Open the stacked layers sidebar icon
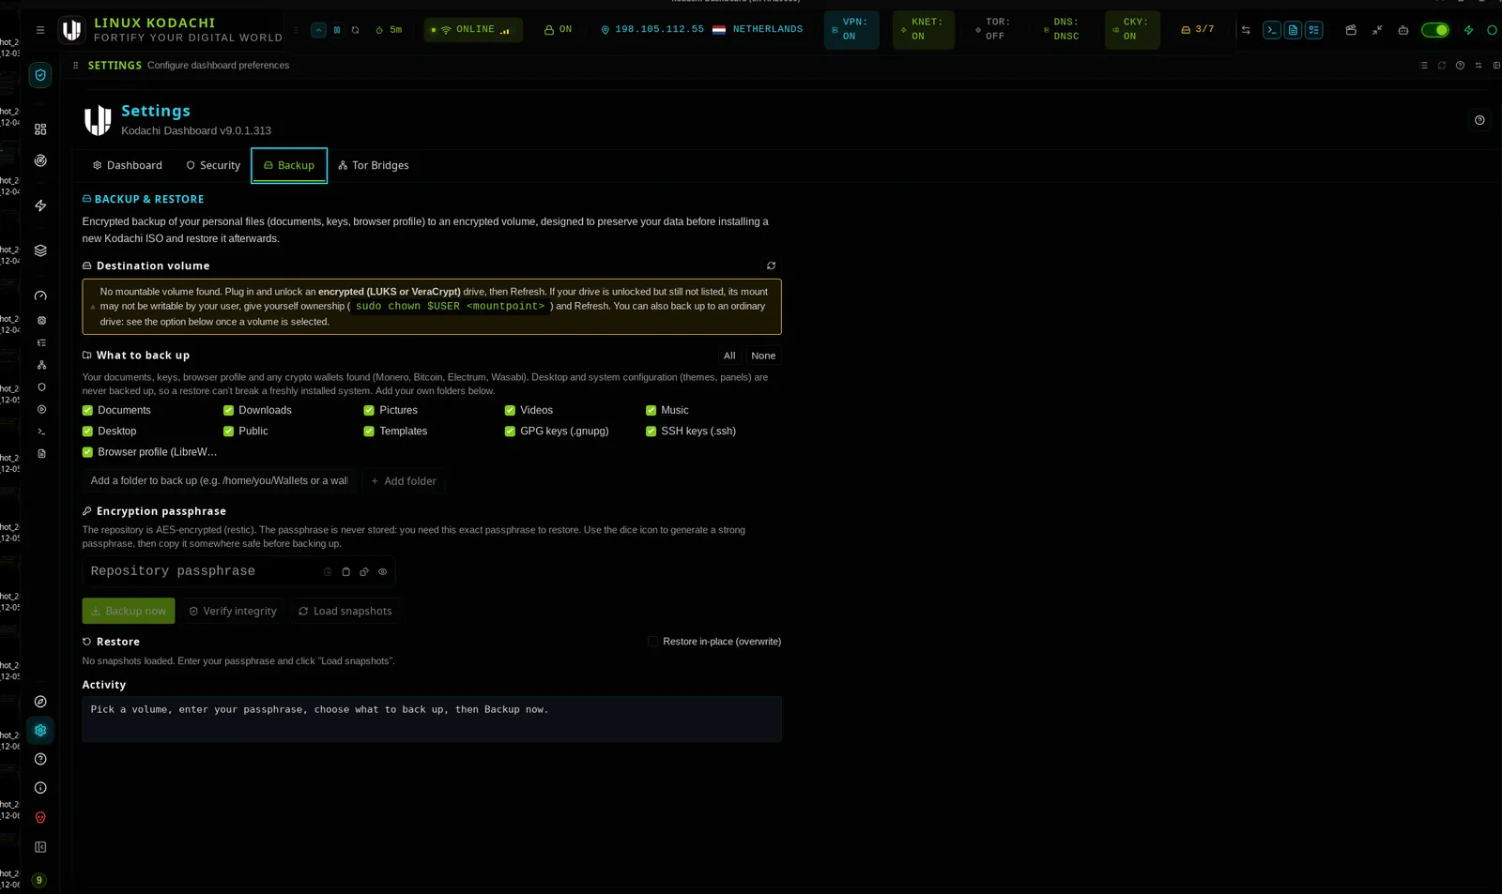1502x894 pixels. (40, 250)
